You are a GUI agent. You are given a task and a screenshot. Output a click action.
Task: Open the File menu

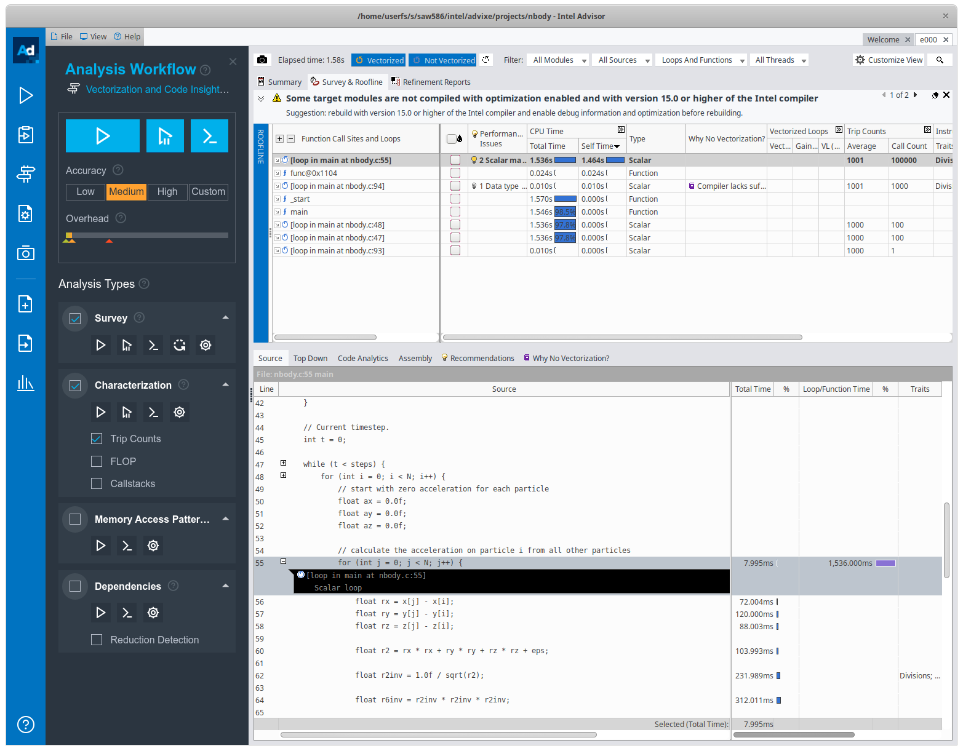tap(62, 37)
